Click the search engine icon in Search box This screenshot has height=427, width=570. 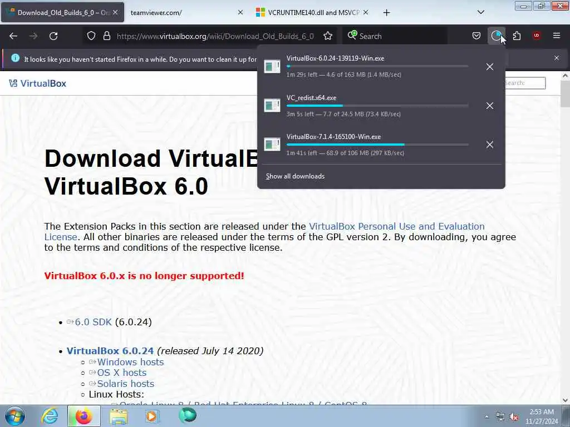click(352, 35)
